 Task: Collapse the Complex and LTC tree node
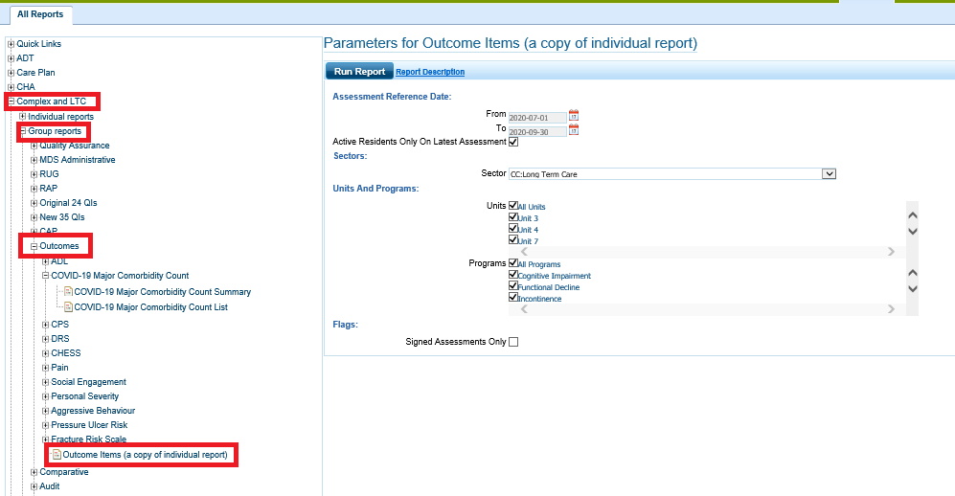tap(11, 101)
